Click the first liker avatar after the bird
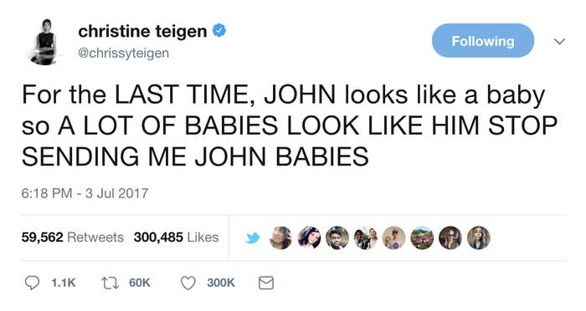The width and height of the screenshot is (586, 311). point(280,237)
